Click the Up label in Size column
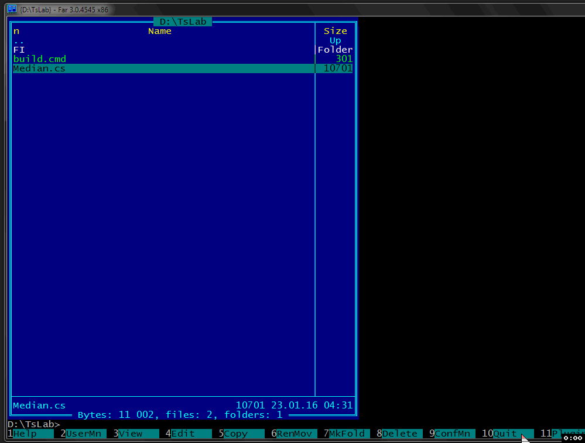 click(x=335, y=40)
